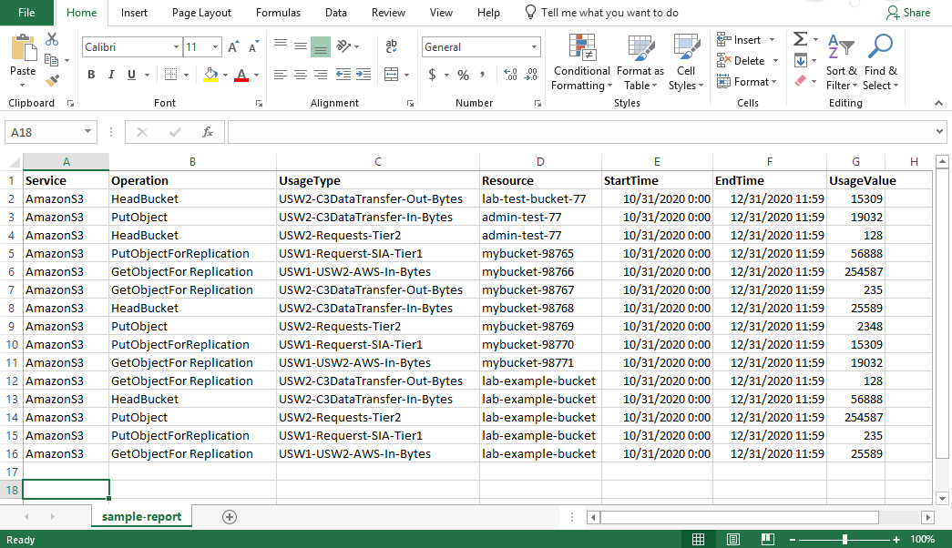Toggle bold formatting
Screen dimensions: 952x548
(x=90, y=75)
